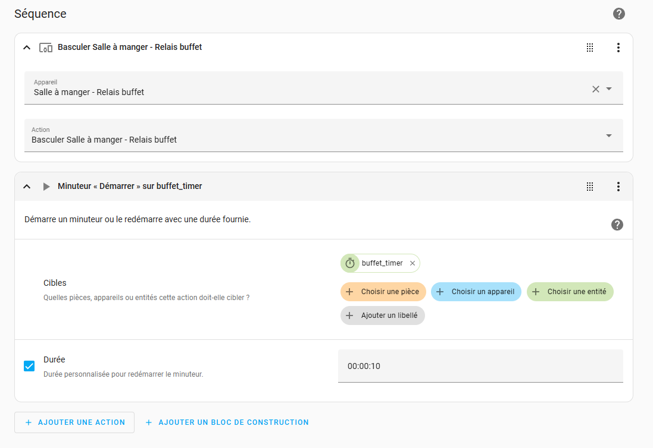Open three-dot menu of Basculer action
The width and height of the screenshot is (653, 448).
point(618,48)
